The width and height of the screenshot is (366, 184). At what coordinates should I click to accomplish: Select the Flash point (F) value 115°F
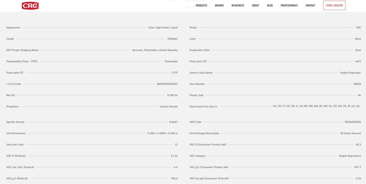click(174, 73)
